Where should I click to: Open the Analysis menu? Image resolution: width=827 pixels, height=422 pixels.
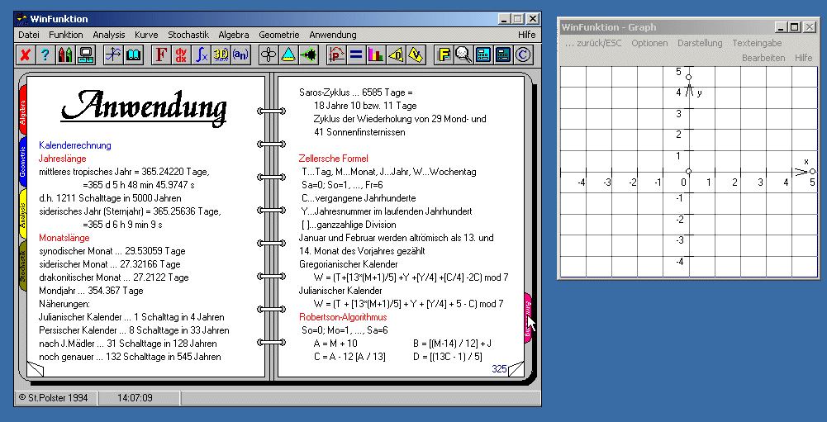109,35
